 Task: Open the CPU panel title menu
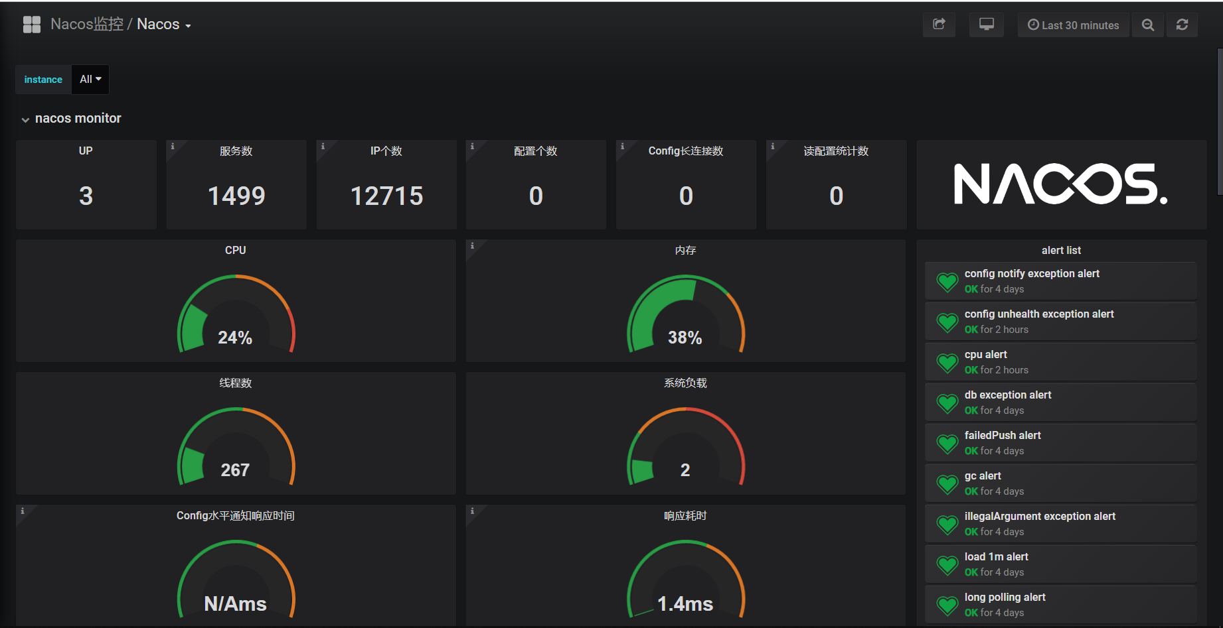236,250
